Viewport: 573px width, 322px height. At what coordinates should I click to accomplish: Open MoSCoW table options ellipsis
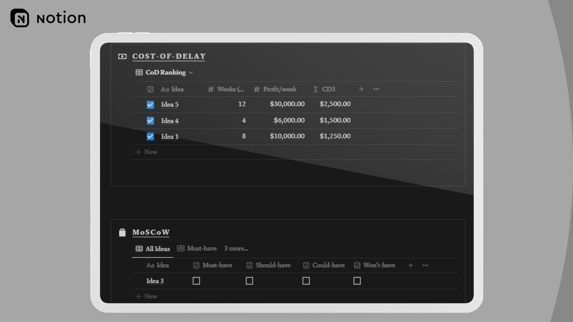425,265
